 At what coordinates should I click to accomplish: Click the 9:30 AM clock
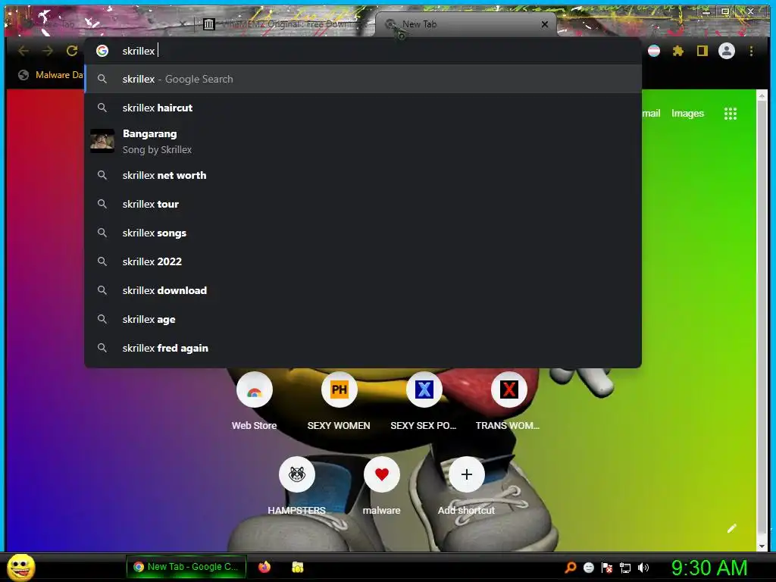[709, 568]
